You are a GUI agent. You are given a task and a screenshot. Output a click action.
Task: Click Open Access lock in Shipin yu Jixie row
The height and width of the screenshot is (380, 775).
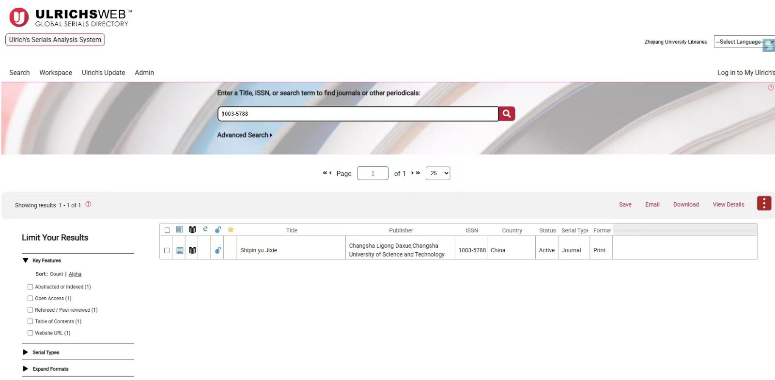point(218,250)
